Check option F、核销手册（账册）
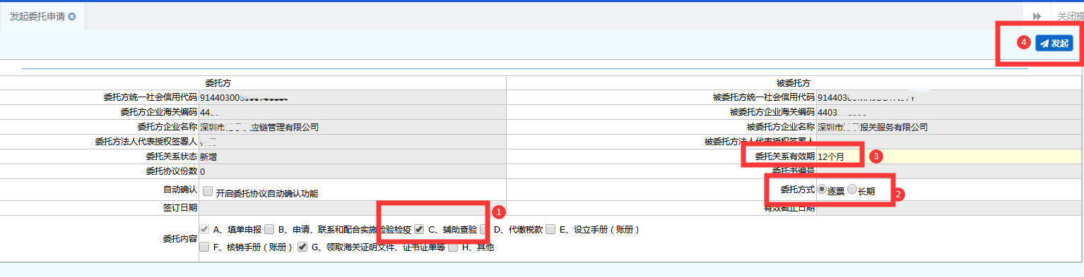 [204, 247]
